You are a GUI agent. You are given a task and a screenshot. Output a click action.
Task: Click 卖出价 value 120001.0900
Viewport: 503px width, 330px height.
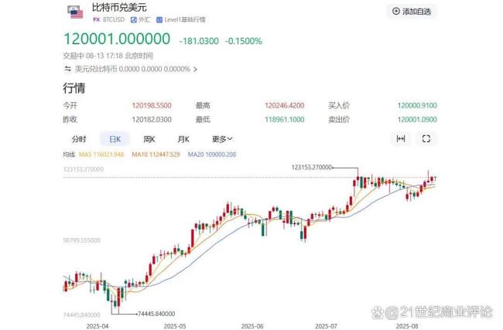click(x=417, y=120)
